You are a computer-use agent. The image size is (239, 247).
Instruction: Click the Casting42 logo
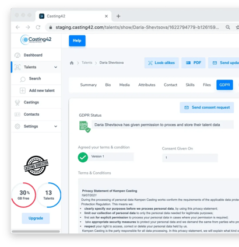tap(36, 40)
